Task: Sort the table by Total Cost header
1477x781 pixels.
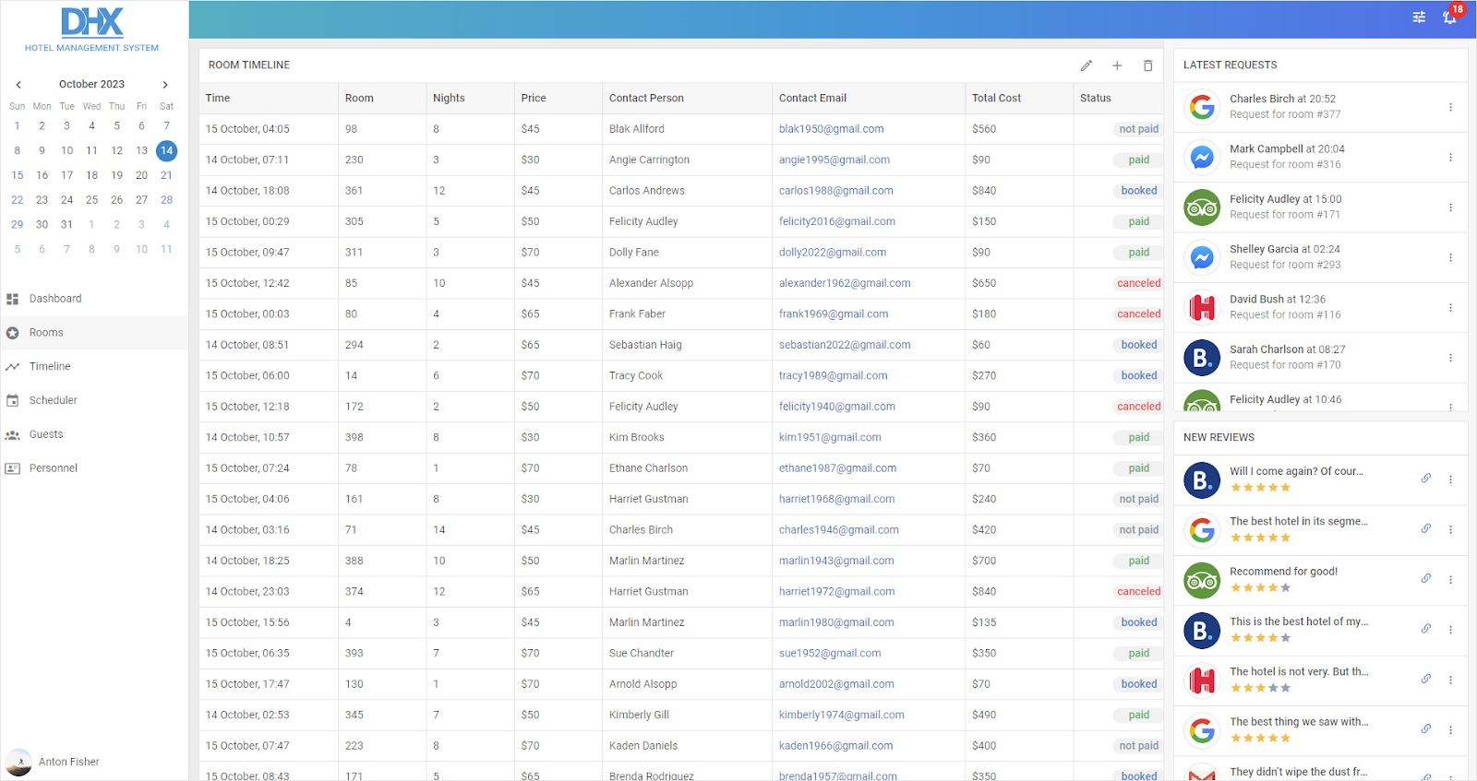Action: pos(996,98)
